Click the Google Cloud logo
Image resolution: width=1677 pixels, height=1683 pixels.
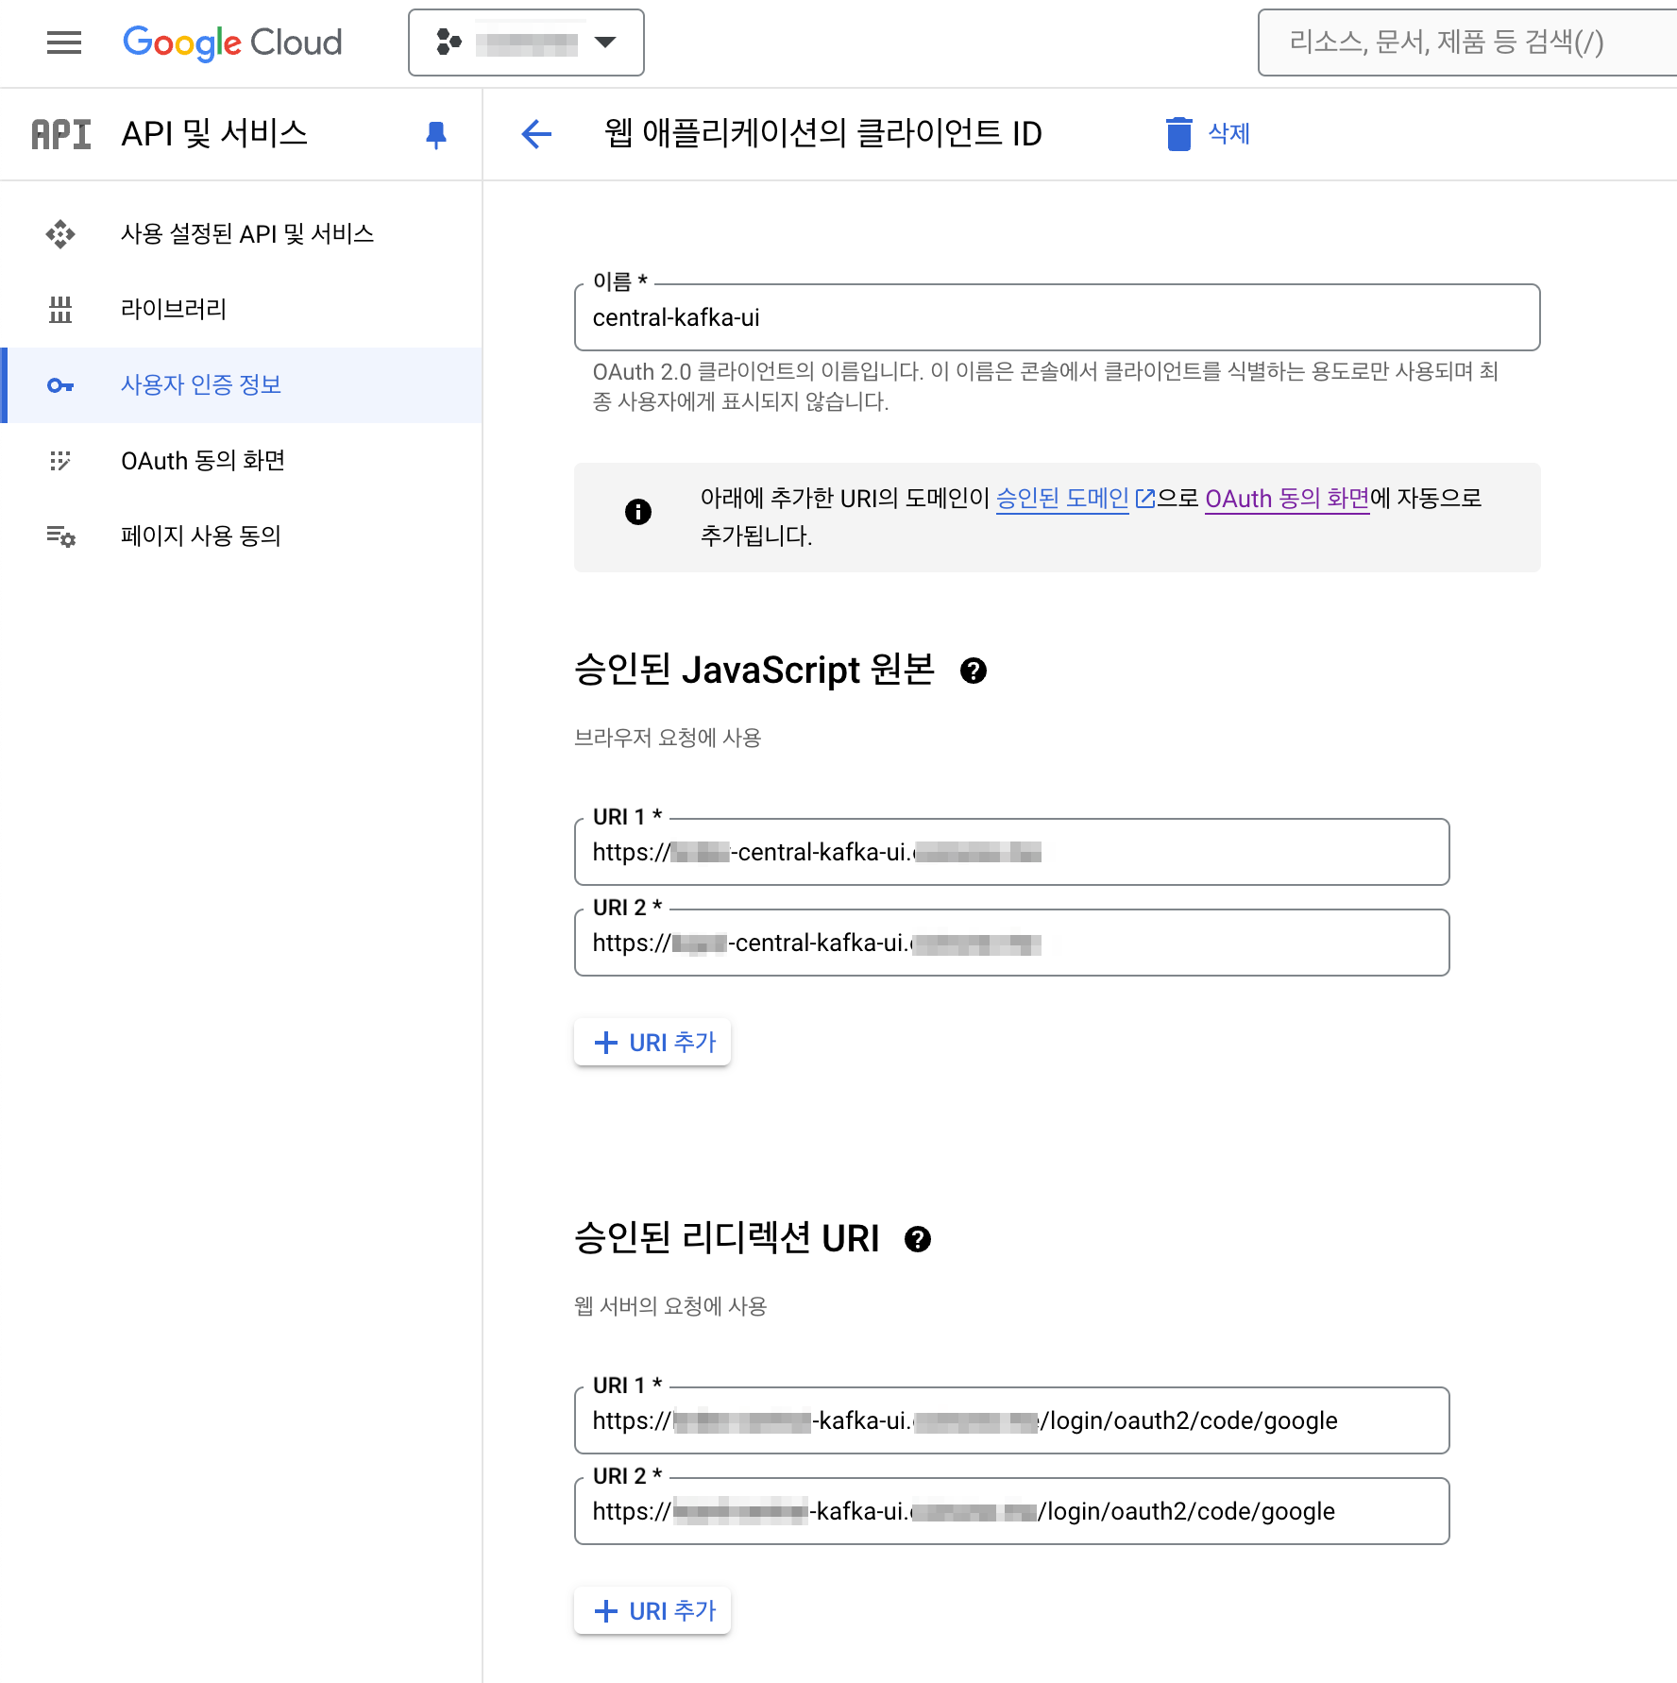[x=231, y=42]
